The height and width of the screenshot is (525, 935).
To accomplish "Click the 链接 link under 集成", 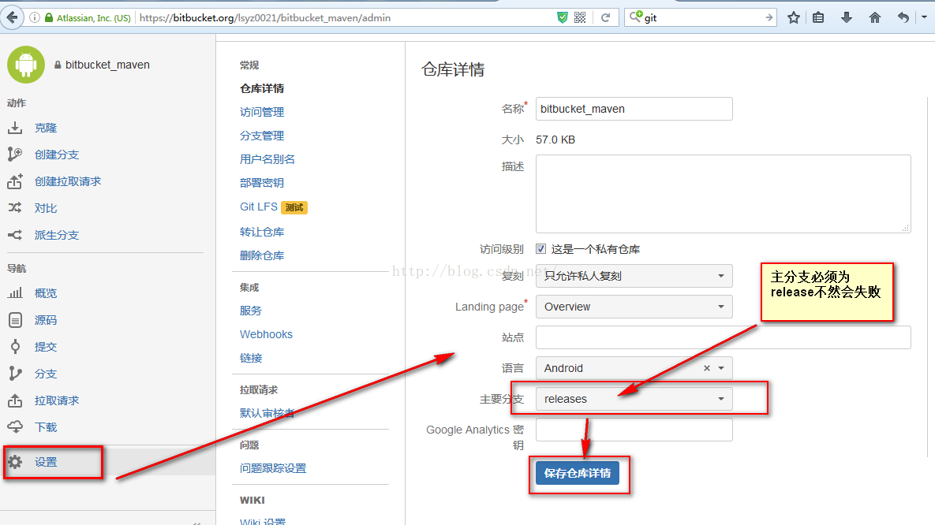I will (250, 358).
